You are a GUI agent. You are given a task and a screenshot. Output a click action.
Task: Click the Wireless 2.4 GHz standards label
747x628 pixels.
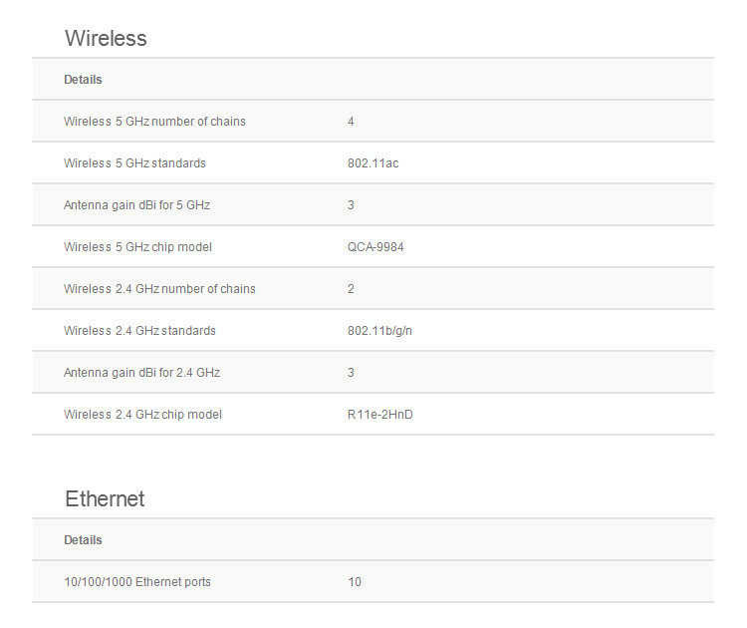pyautogui.click(x=139, y=331)
